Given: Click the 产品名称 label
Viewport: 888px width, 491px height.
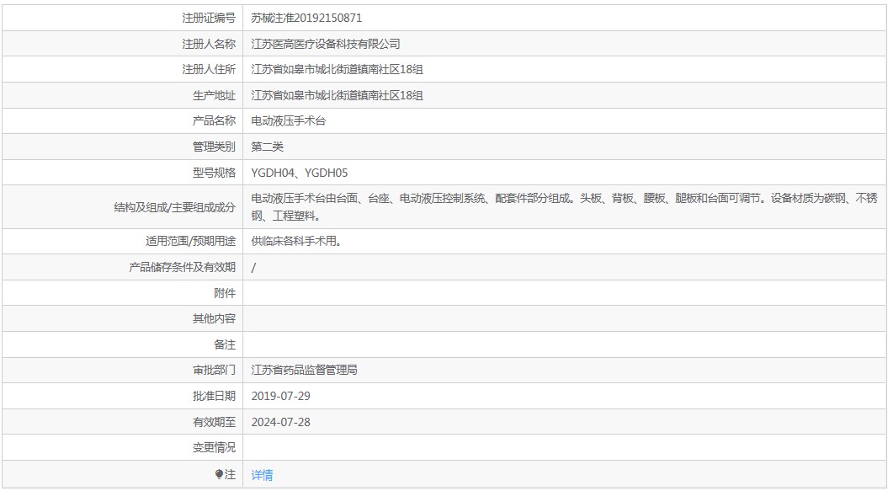Looking at the screenshot, I should 214,120.
